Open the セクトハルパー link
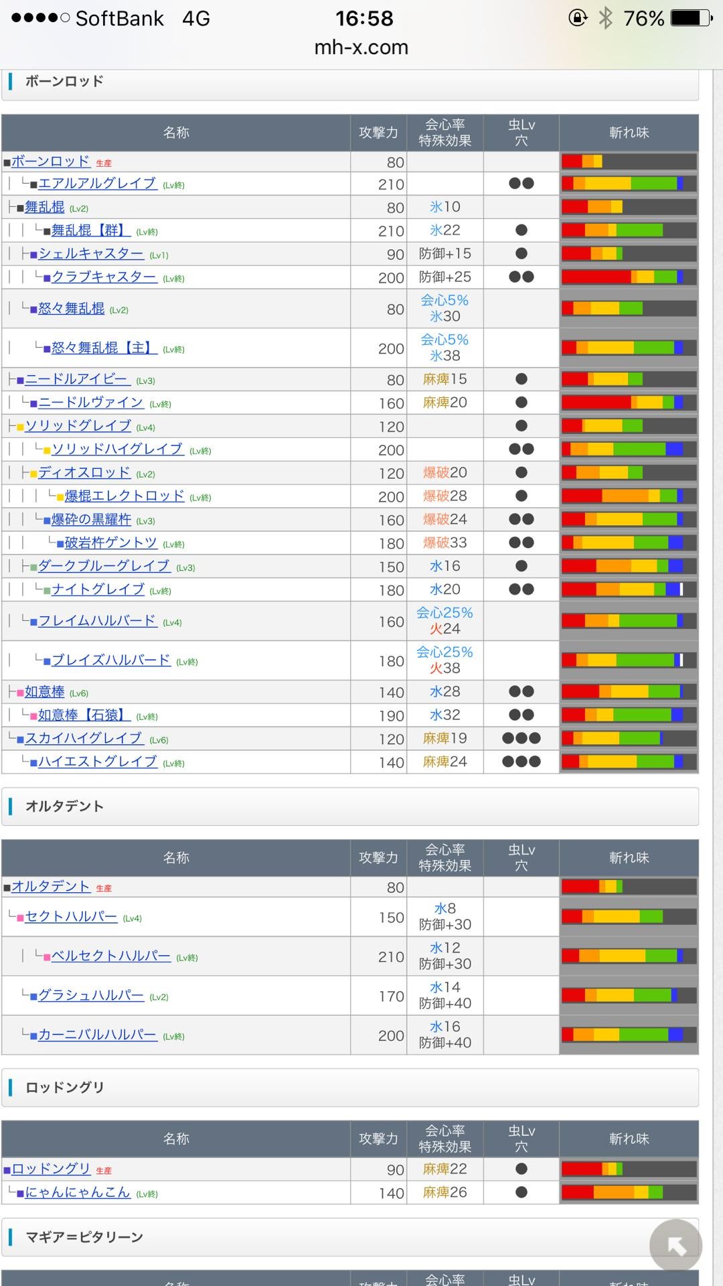The height and width of the screenshot is (1286, 723). coord(71,917)
